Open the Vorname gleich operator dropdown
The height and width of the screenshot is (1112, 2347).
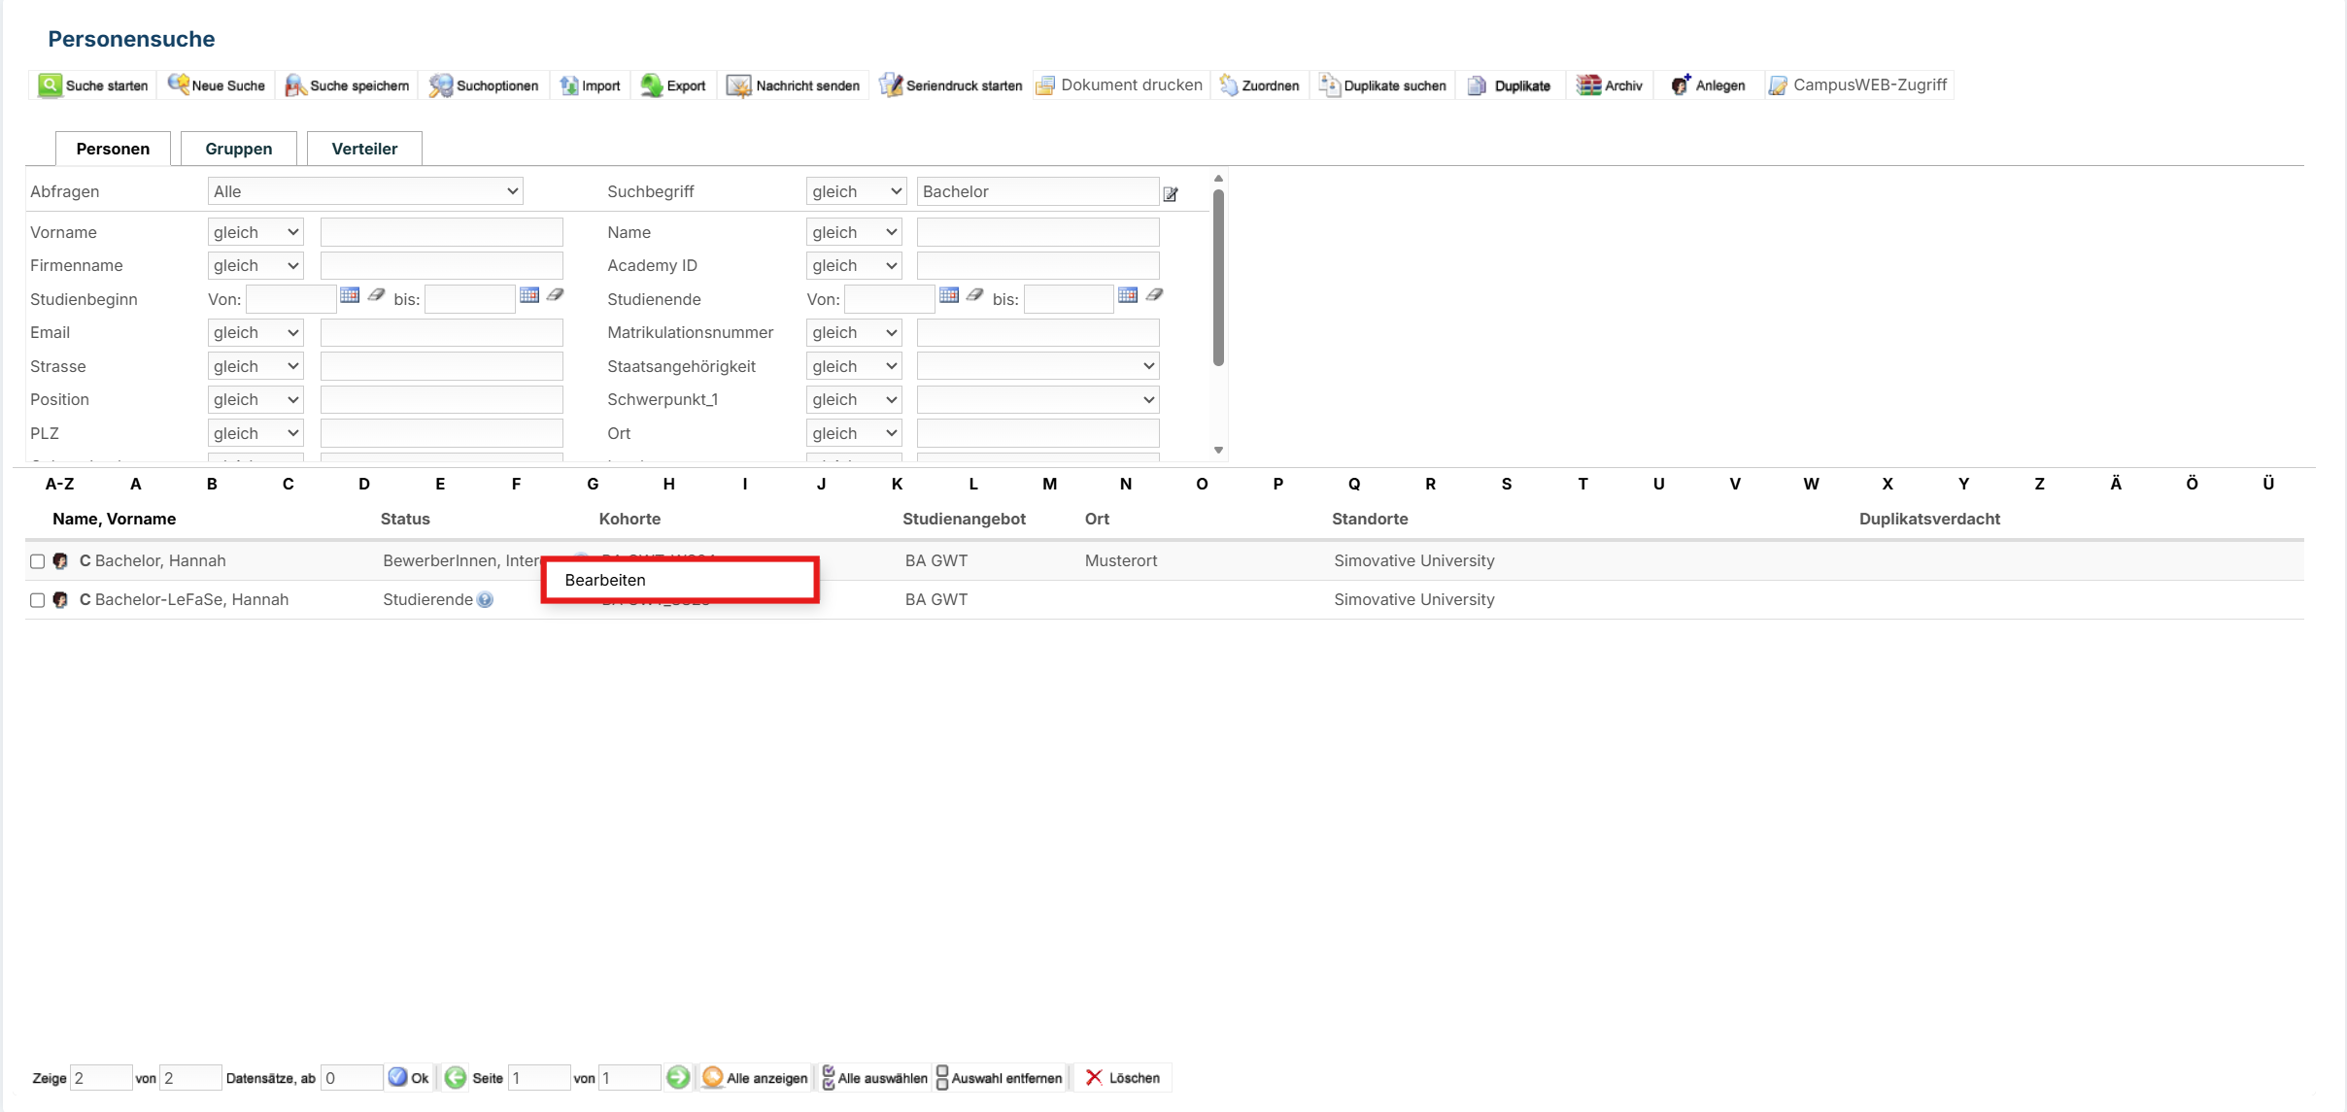[255, 232]
